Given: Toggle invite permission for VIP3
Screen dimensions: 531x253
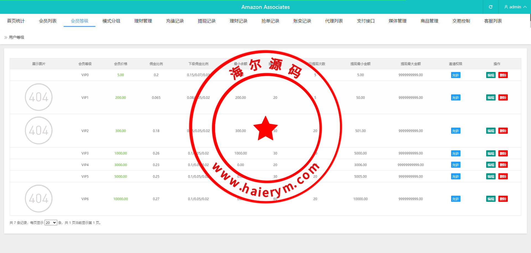Looking at the screenshot, I should (x=455, y=153).
